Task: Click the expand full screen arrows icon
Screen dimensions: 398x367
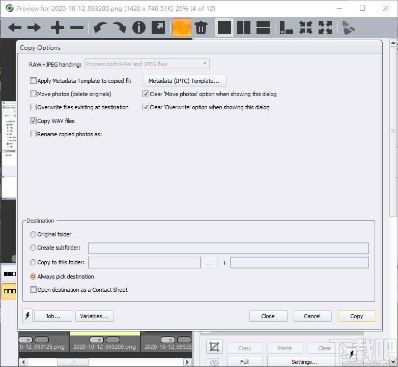Action: [325, 27]
